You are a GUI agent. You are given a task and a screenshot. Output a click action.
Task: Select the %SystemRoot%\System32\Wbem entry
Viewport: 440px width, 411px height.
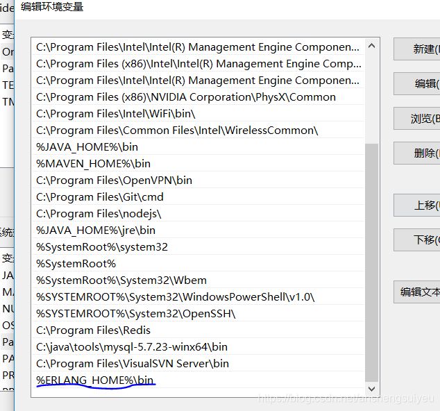tap(198, 280)
